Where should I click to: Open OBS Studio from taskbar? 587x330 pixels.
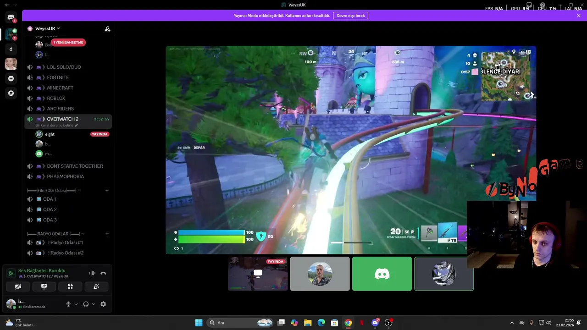click(x=389, y=323)
